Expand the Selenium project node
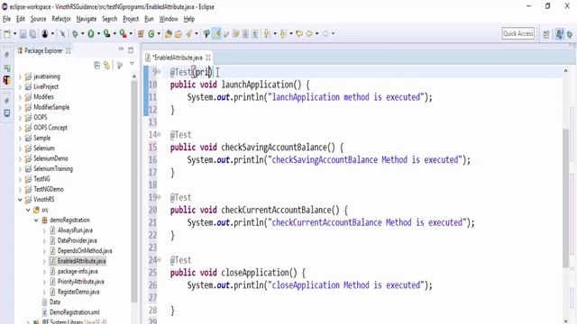This screenshot has height=324, width=577. tap(20, 148)
